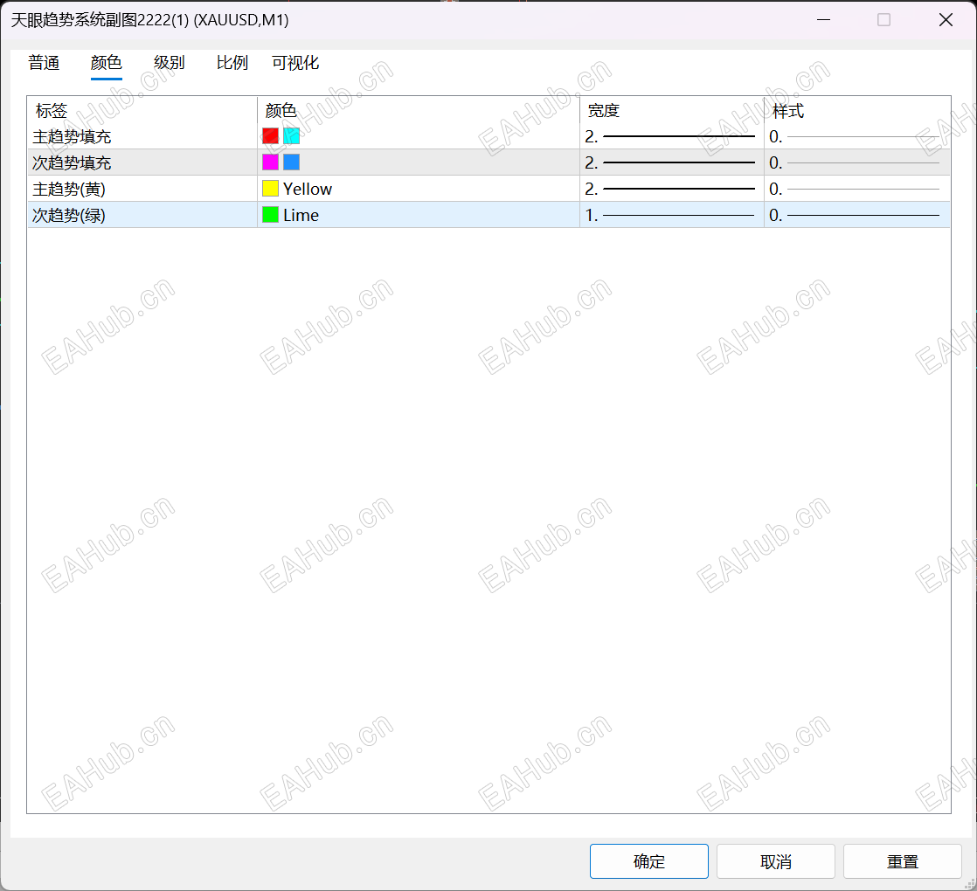Select the 主趋势填充 label row

(72, 136)
